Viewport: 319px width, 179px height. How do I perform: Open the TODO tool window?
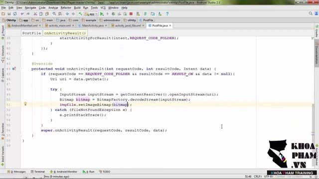[104, 172]
